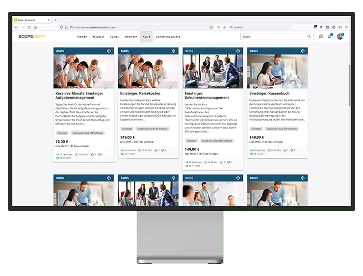Image resolution: width=363 pixels, height=276 pixels.
Task: Click '149,00 €' price on Reisekosten card
Action: click(x=128, y=137)
